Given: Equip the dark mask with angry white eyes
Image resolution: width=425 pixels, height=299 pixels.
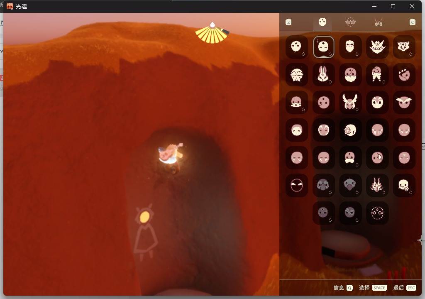Looking at the screenshot, I should (296, 185).
